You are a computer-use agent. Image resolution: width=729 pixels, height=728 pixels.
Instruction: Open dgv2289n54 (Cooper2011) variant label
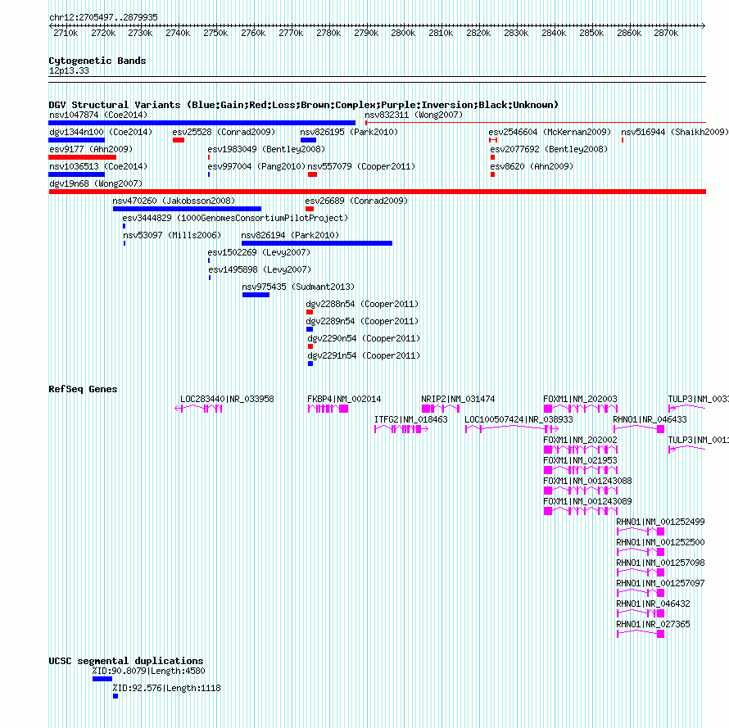[362, 321]
